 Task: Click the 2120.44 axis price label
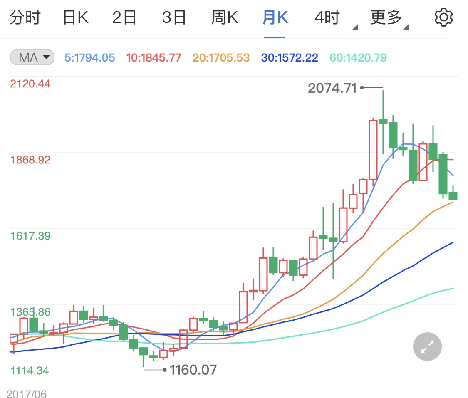(30, 84)
